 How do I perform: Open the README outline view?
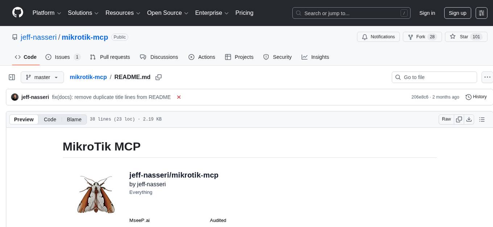coord(482,119)
